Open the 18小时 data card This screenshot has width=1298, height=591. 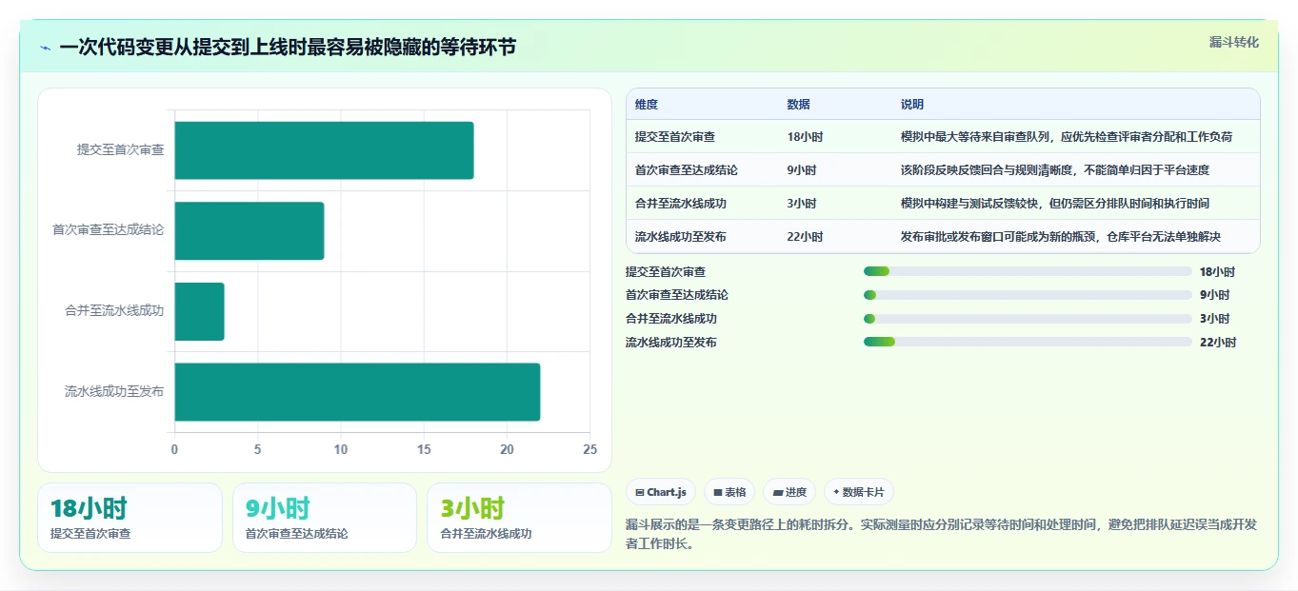130,518
